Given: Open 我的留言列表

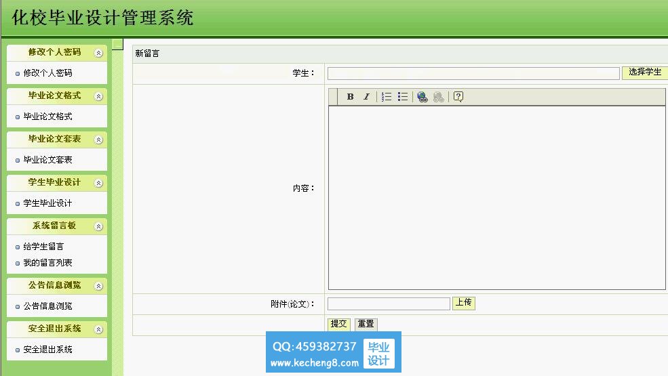Looking at the screenshot, I should [47, 263].
